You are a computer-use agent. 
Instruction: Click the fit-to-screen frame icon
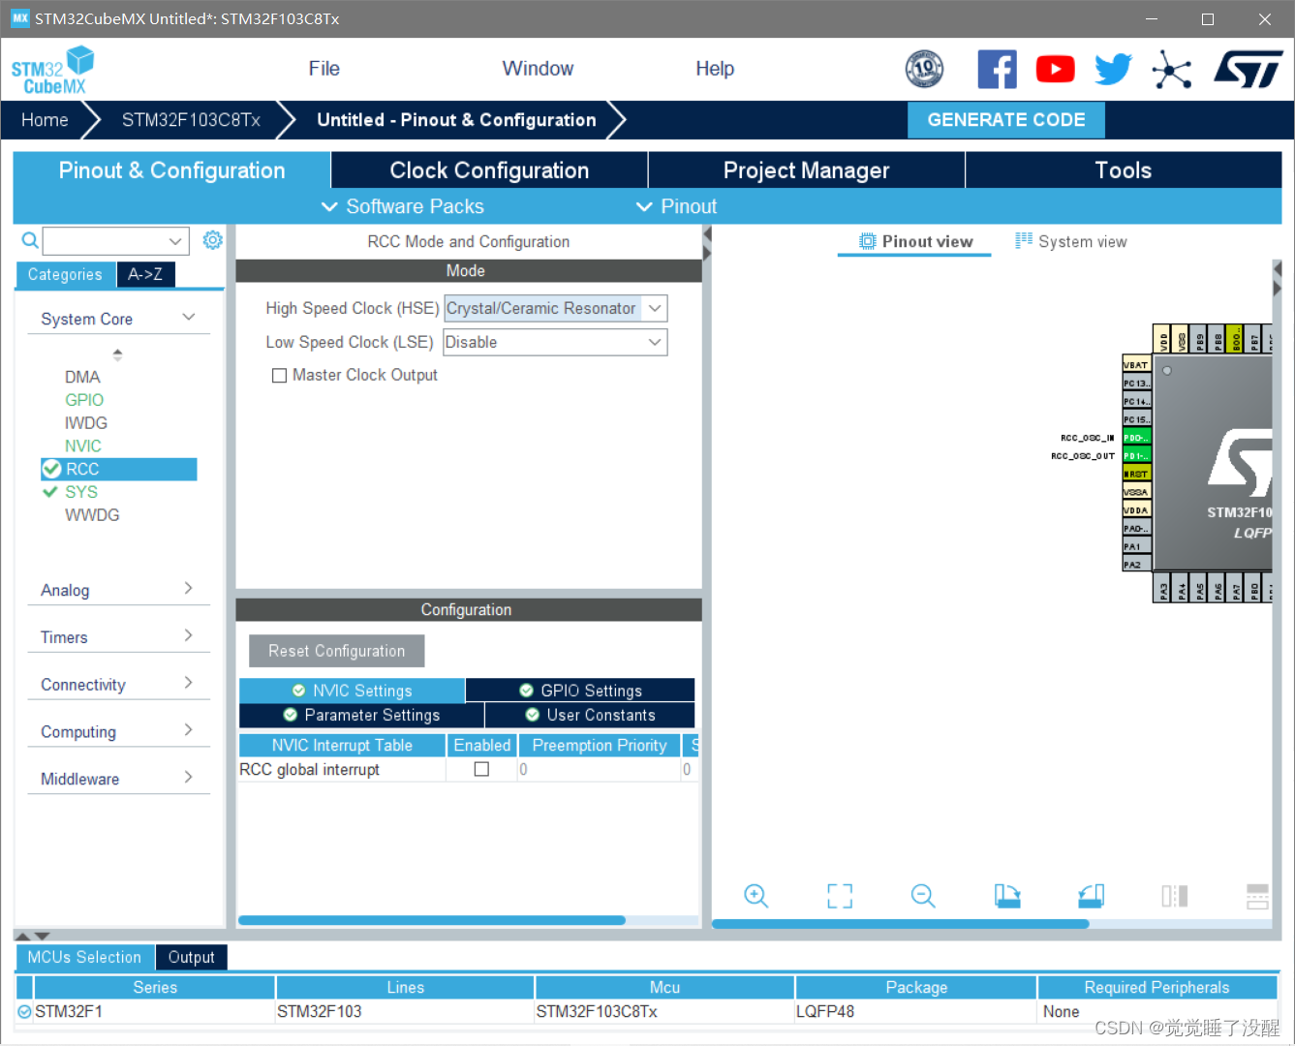[840, 896]
